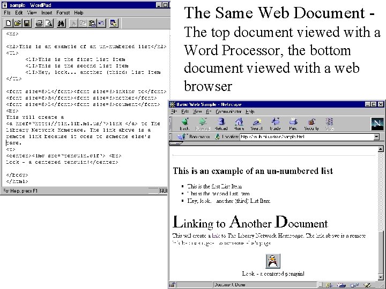386x289 pixels.
Task: Click the security padlock in Netscape status bar
Action: click(x=173, y=285)
